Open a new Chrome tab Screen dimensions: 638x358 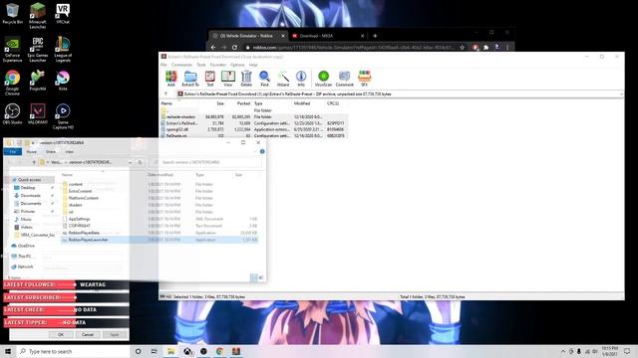tap(375, 36)
